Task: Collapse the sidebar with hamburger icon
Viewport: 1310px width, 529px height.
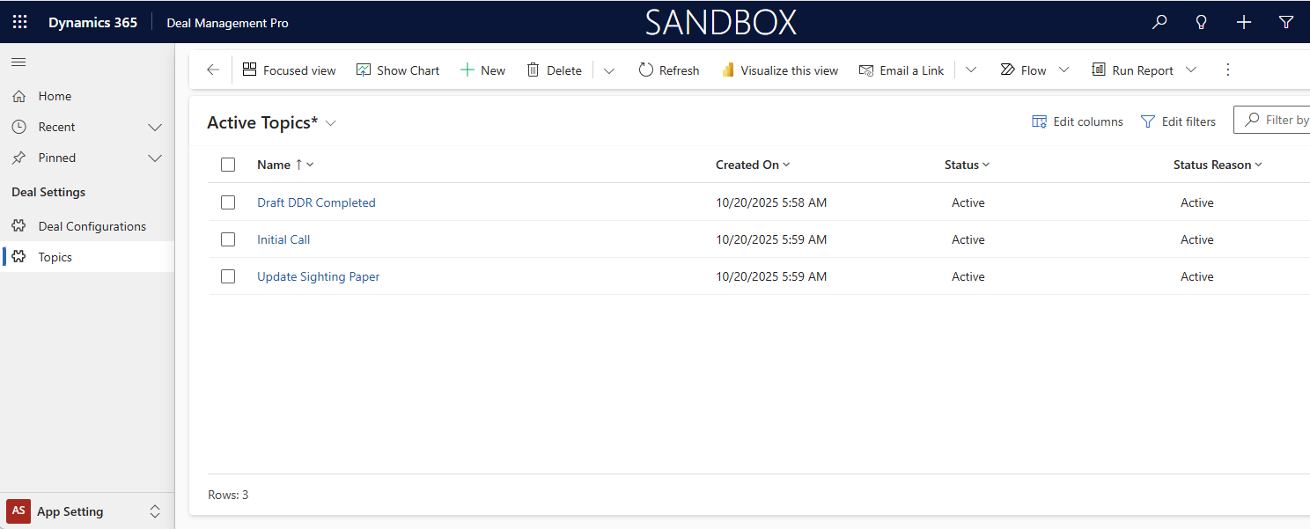Action: [x=18, y=62]
